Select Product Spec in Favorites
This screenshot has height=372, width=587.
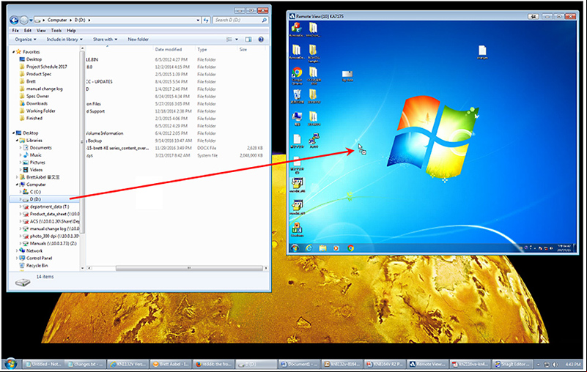point(39,74)
